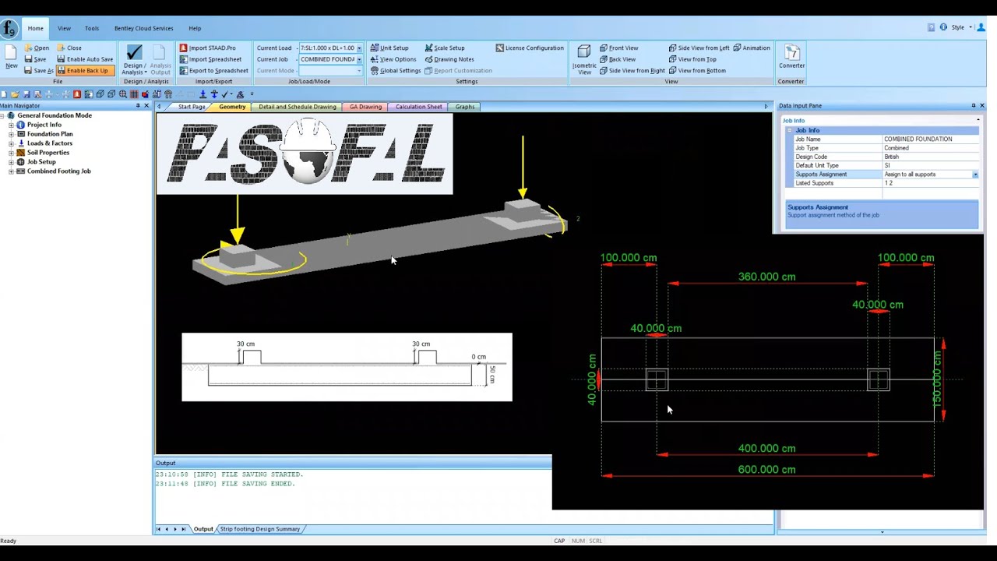Image resolution: width=997 pixels, height=561 pixels.
Task: Switch to Isometric View
Action: coord(584,59)
